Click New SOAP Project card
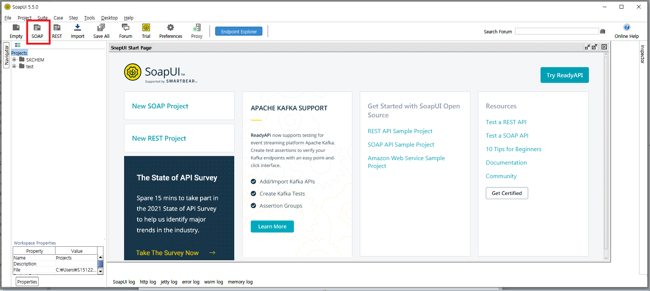 [179, 106]
